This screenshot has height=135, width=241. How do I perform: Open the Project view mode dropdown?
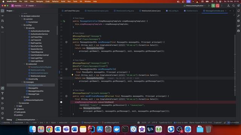(x=10, y=11)
